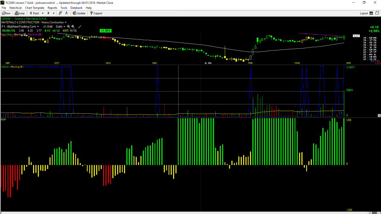Click the cascade windows icon beside Layout

[x=377, y=13]
